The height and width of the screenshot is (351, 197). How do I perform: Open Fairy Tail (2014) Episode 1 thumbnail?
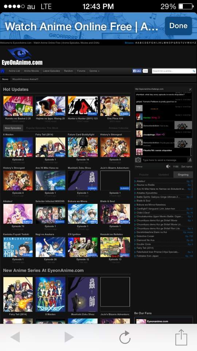click(50, 147)
